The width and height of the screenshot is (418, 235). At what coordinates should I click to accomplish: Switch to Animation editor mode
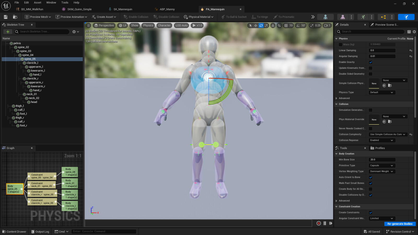pos(363,17)
